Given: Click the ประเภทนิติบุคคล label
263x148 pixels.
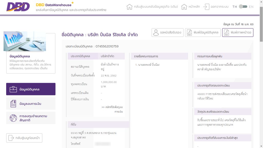Looking at the screenshot, I should (80, 56).
